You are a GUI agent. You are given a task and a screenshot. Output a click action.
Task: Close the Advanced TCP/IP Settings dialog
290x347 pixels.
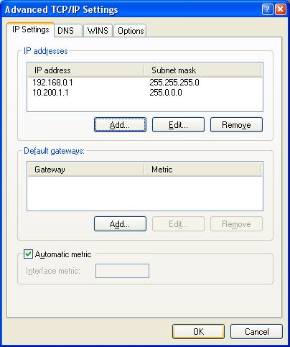click(280, 10)
